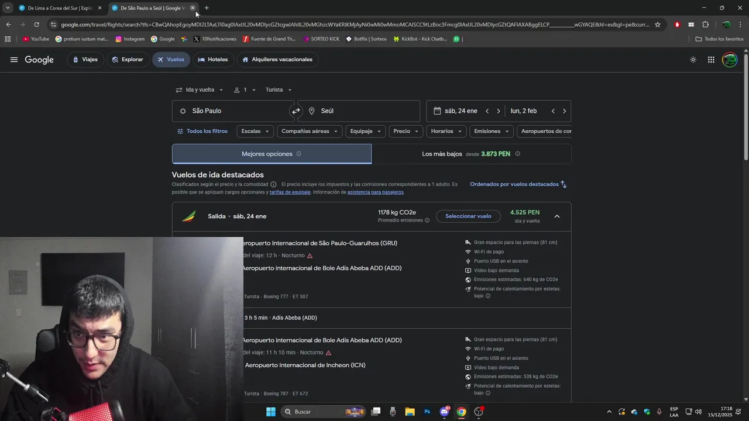Viewport: 749px width, 421px height.
Task: Open price info icon next to comodidad
Action: 273,184
